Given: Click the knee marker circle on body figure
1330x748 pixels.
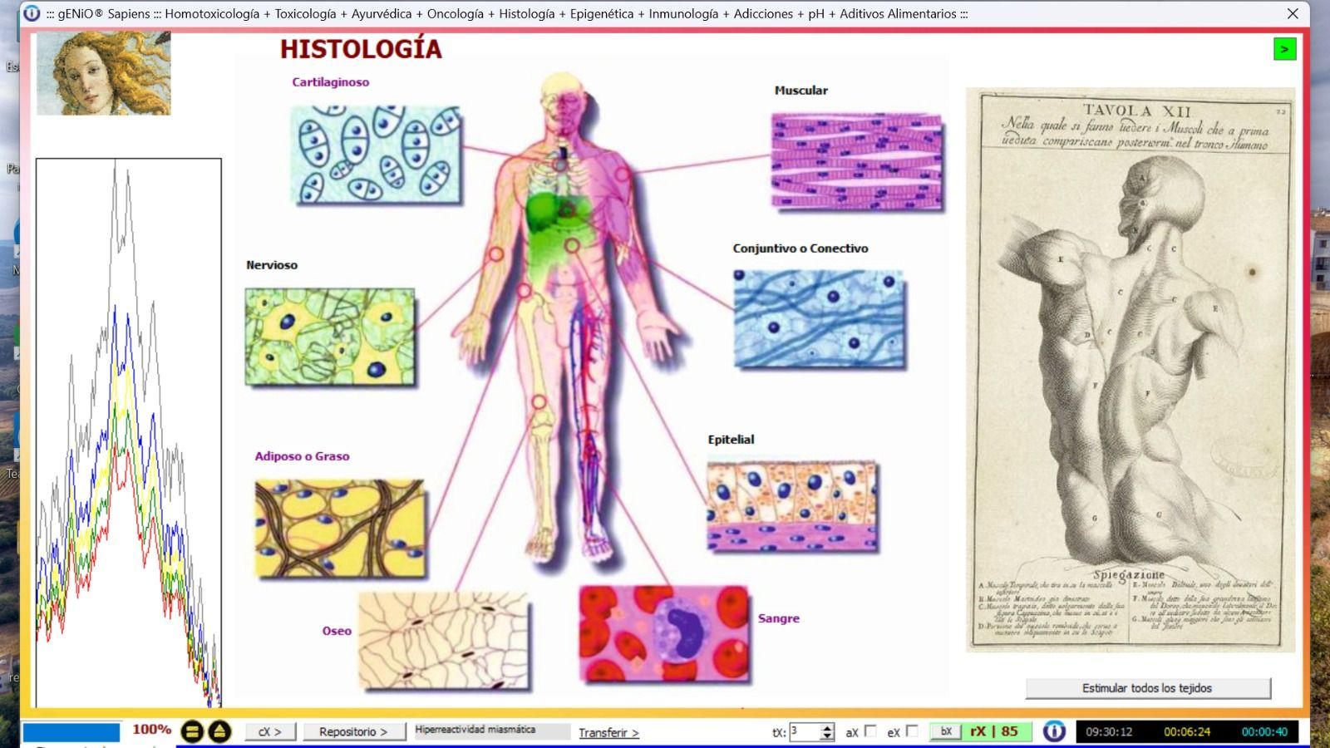Looking at the screenshot, I should tap(539, 403).
